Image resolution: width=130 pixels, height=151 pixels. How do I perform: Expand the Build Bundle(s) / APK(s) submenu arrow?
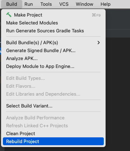click(x=98, y=42)
